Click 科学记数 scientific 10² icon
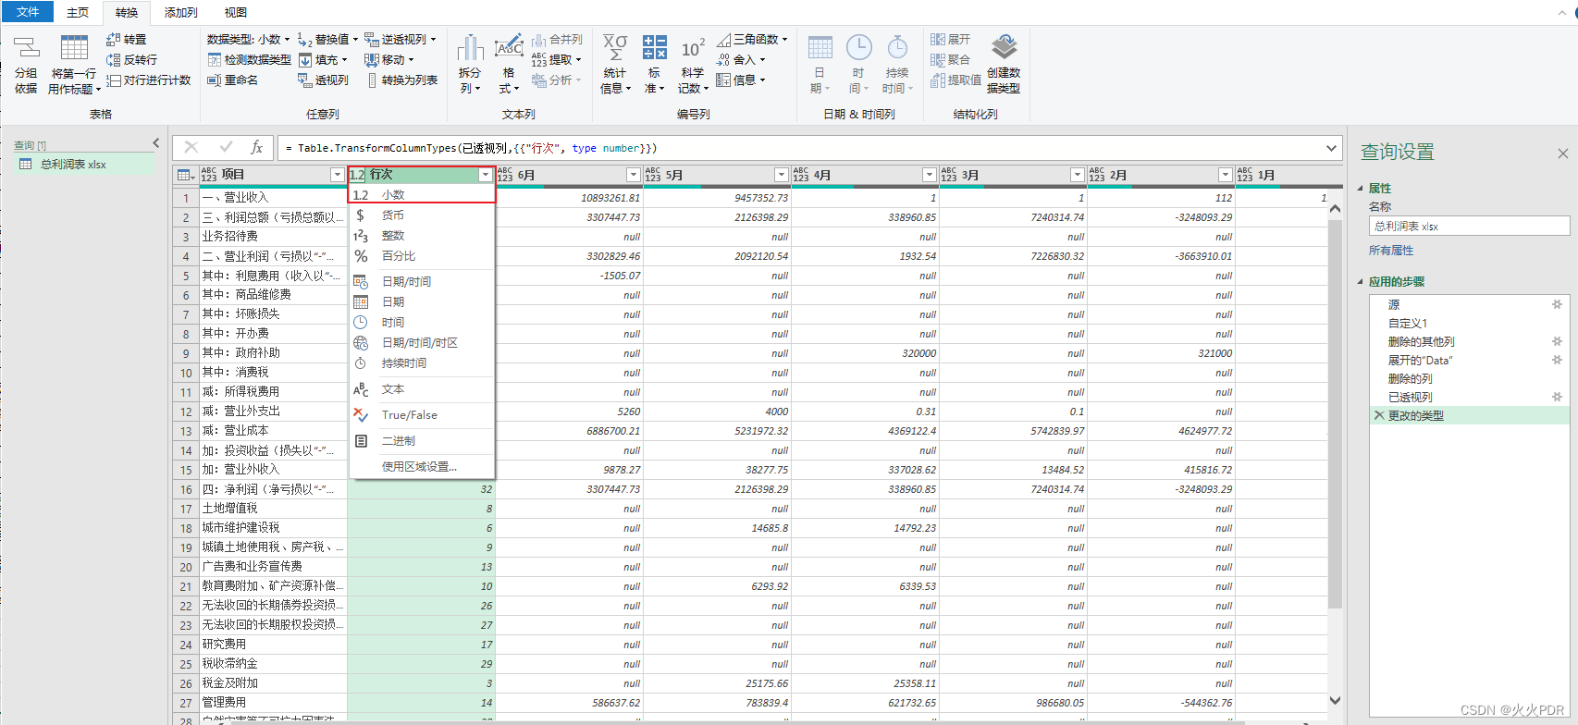 click(x=693, y=48)
